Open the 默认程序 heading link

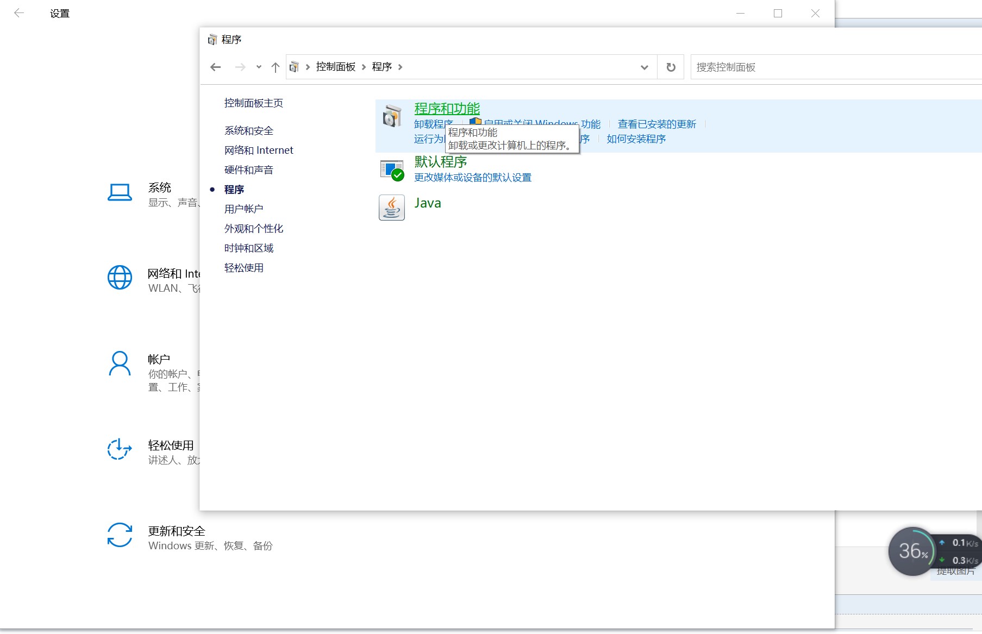pyautogui.click(x=441, y=162)
